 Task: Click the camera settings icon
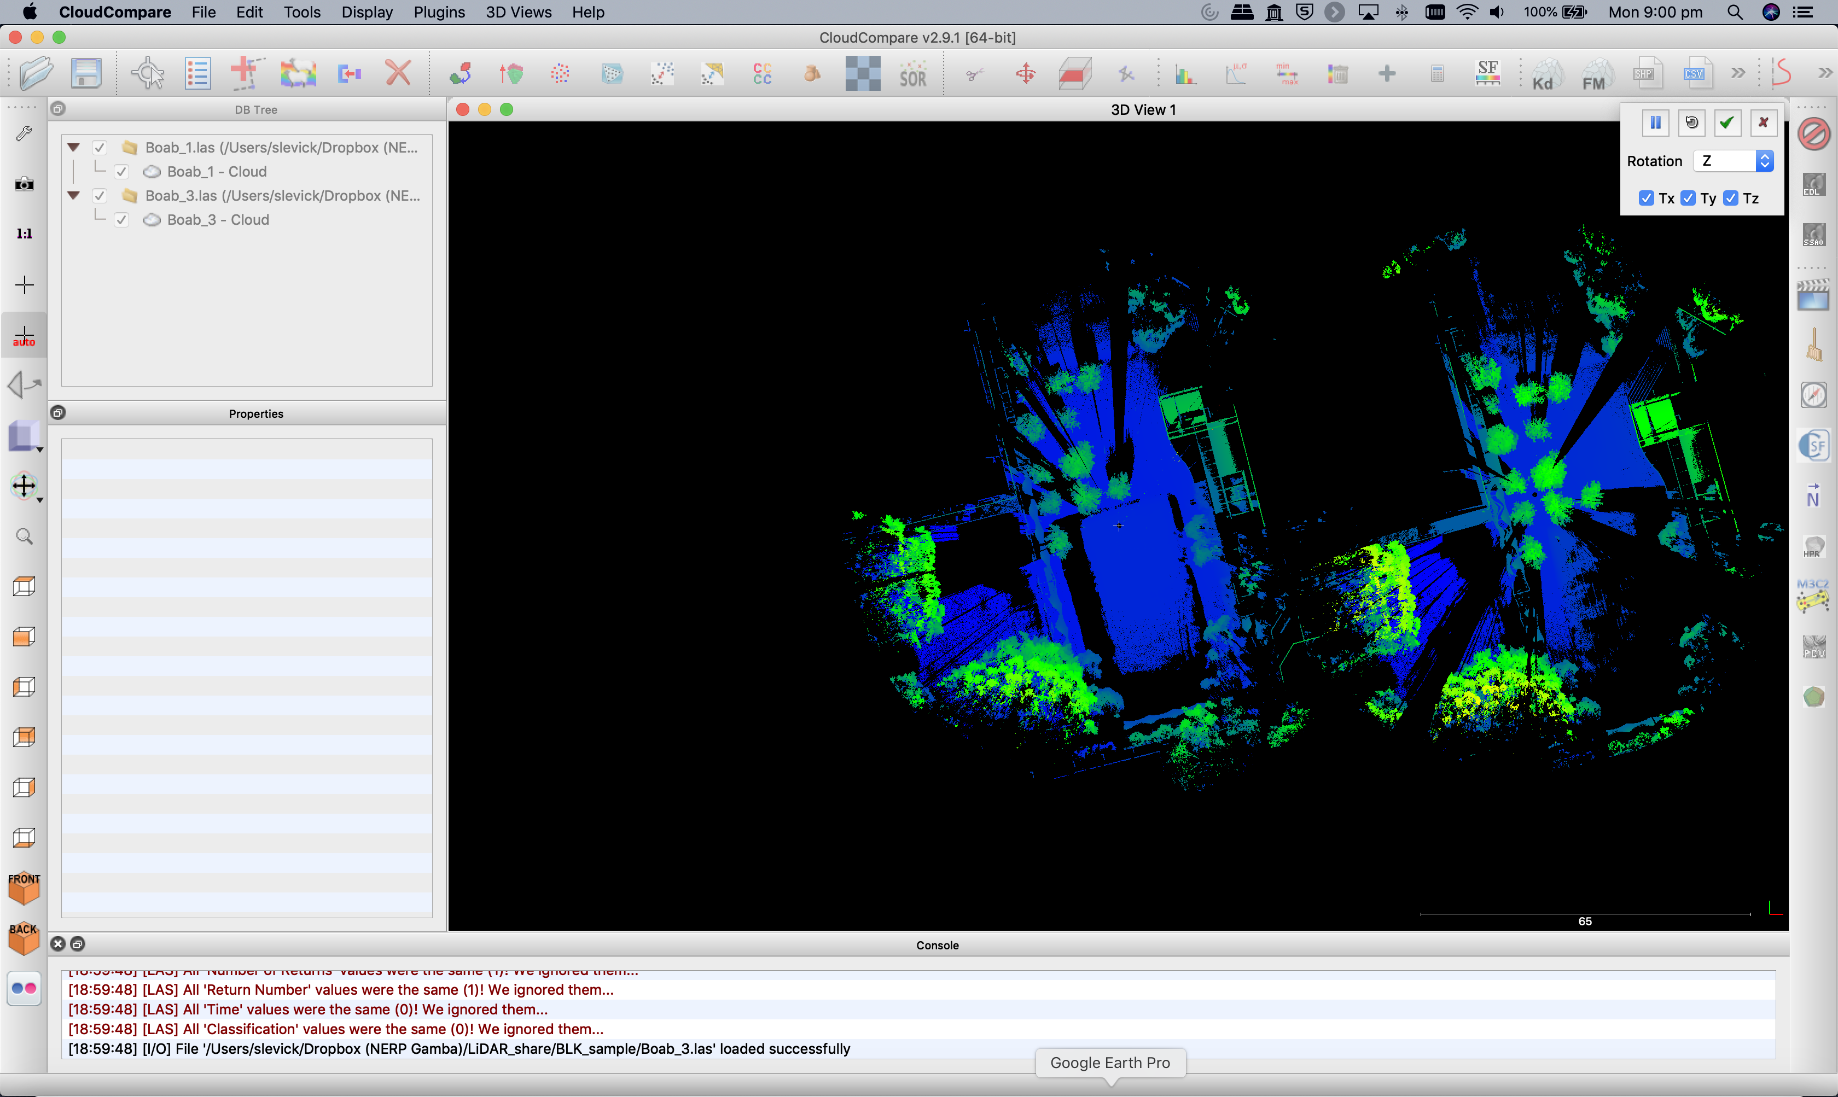click(25, 183)
